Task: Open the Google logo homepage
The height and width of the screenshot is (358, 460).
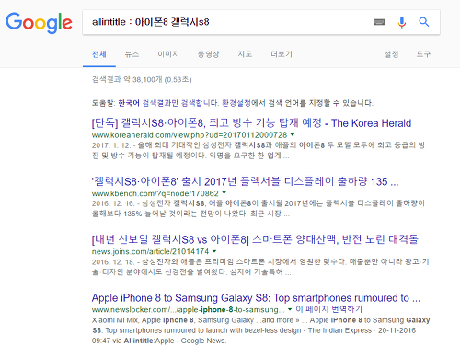Action: pyautogui.click(x=39, y=23)
